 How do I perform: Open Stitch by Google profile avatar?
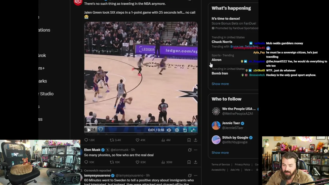click(x=216, y=140)
